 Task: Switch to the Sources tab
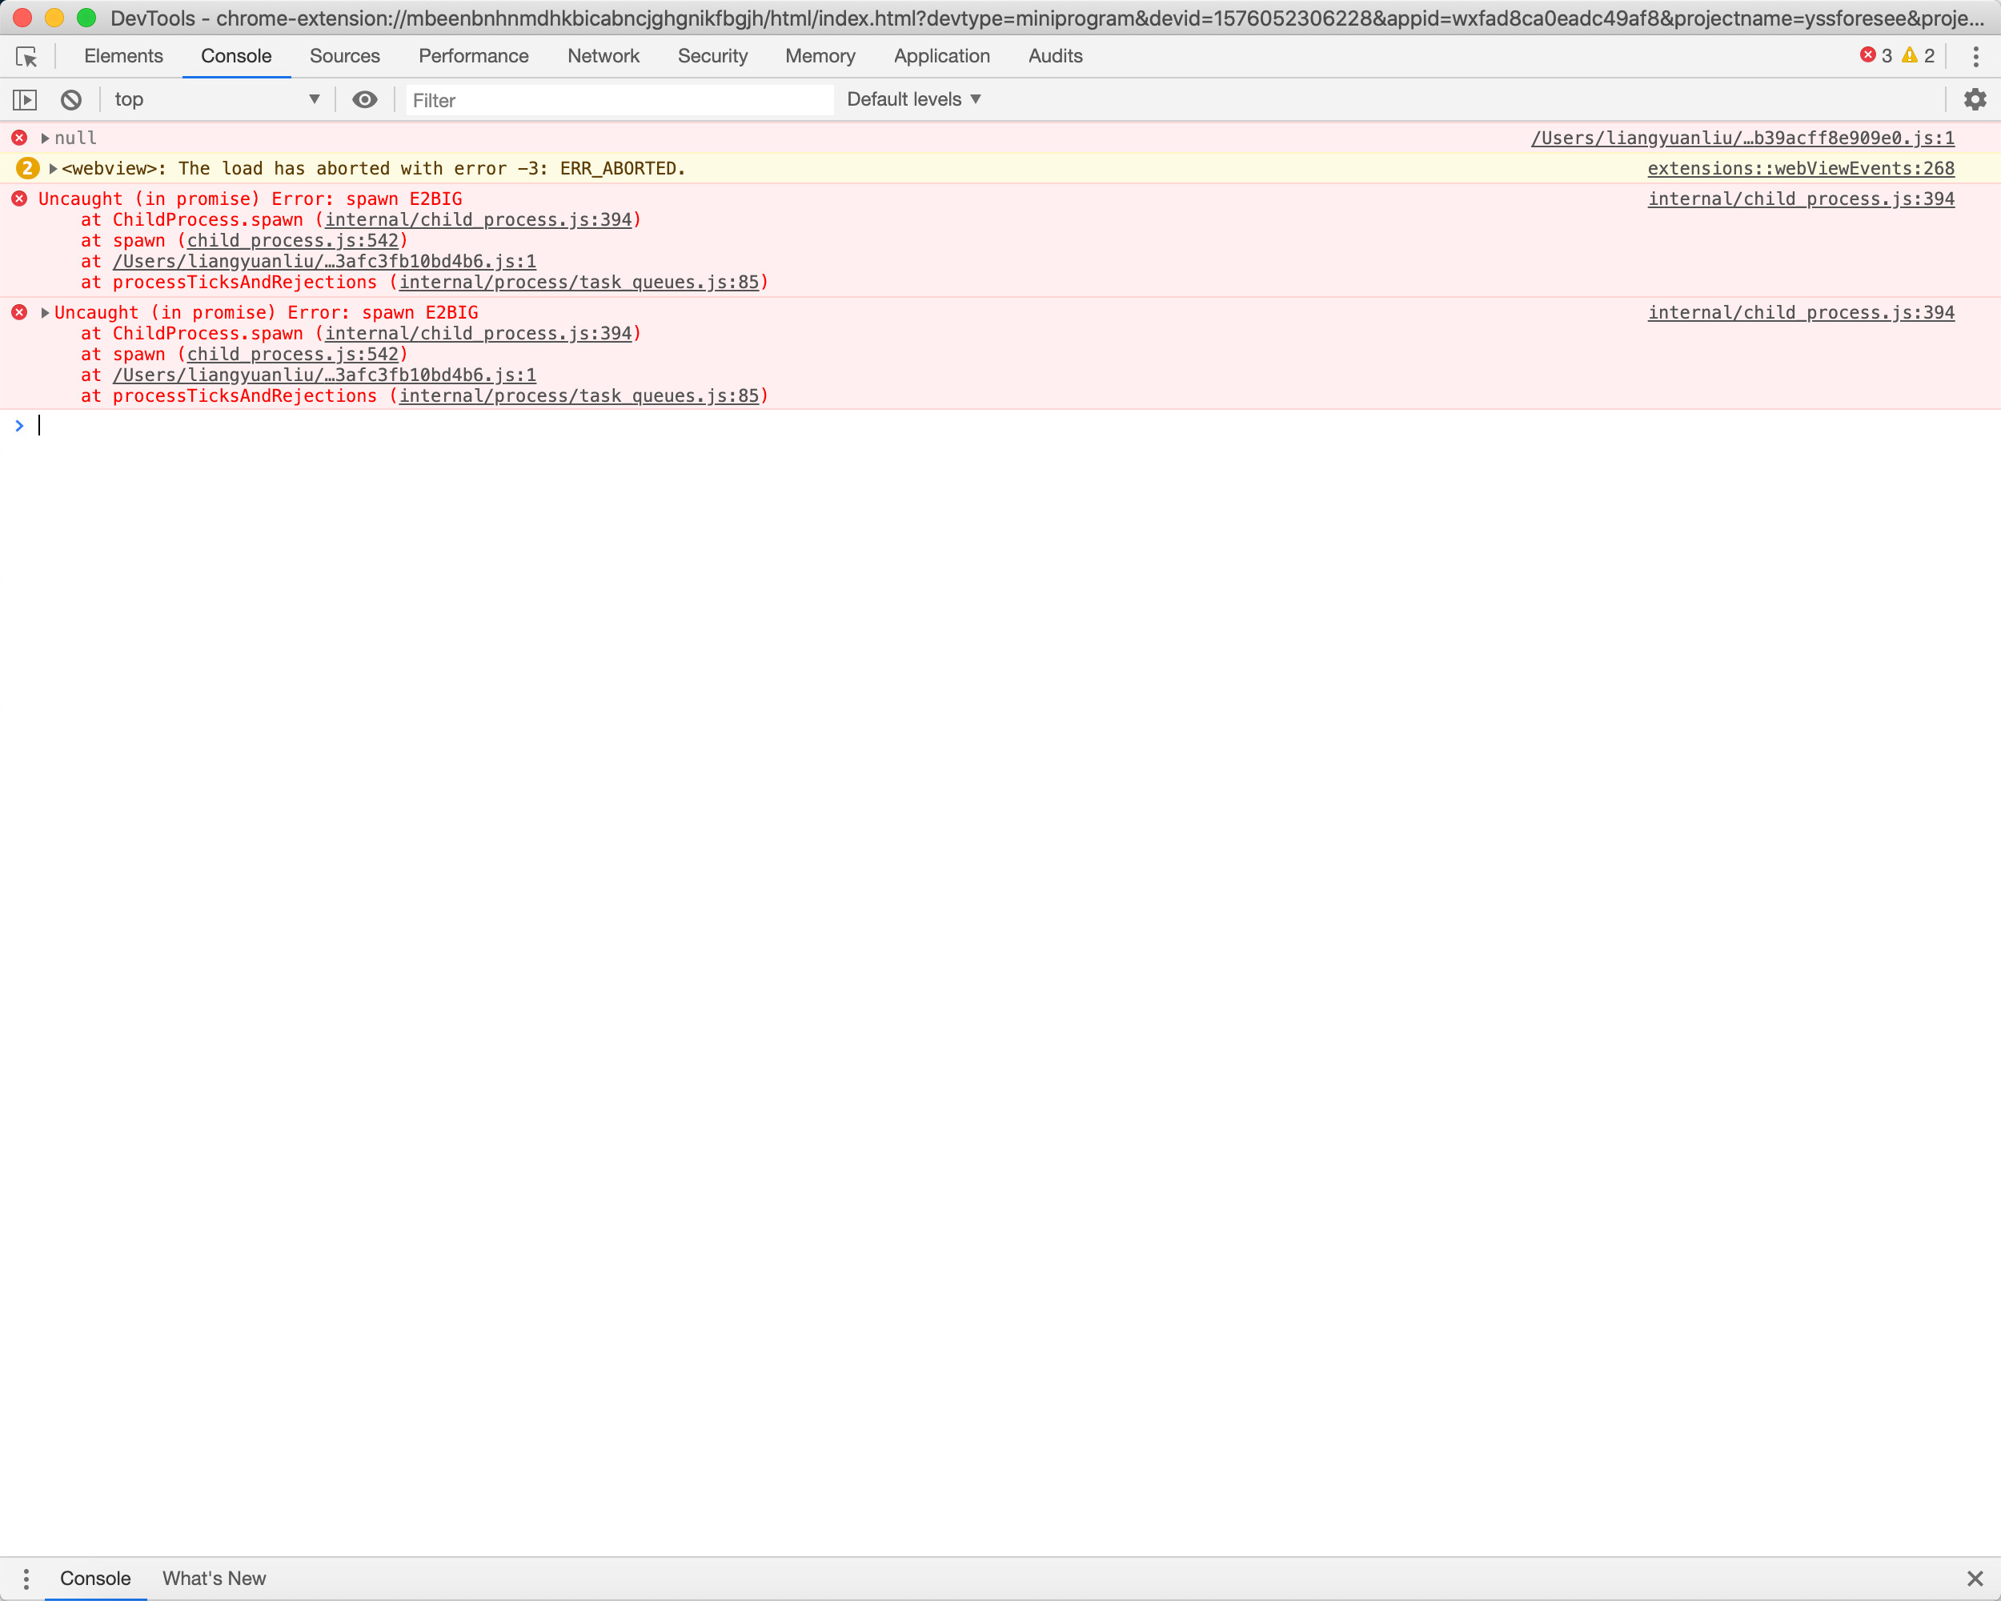pos(344,57)
